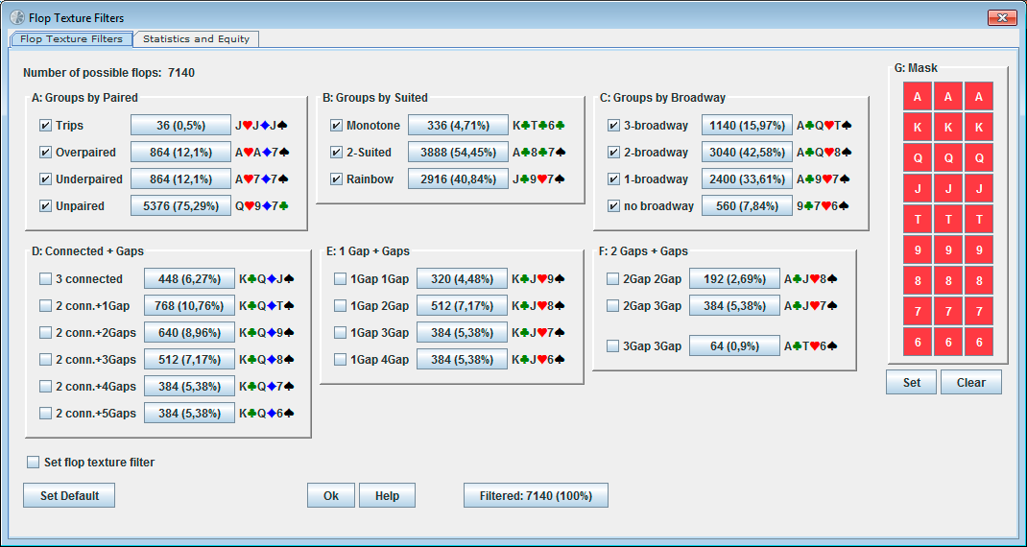Toggle the middle Q mask tile
Image resolution: width=1027 pixels, height=547 pixels.
[947, 158]
